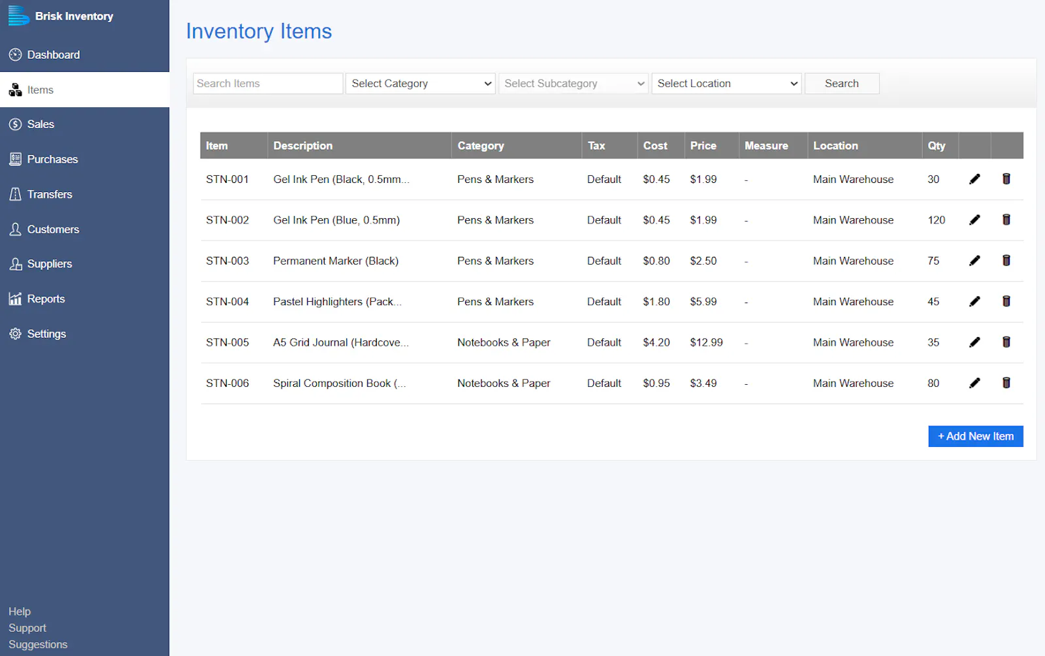Open the Help link

[x=20, y=612]
